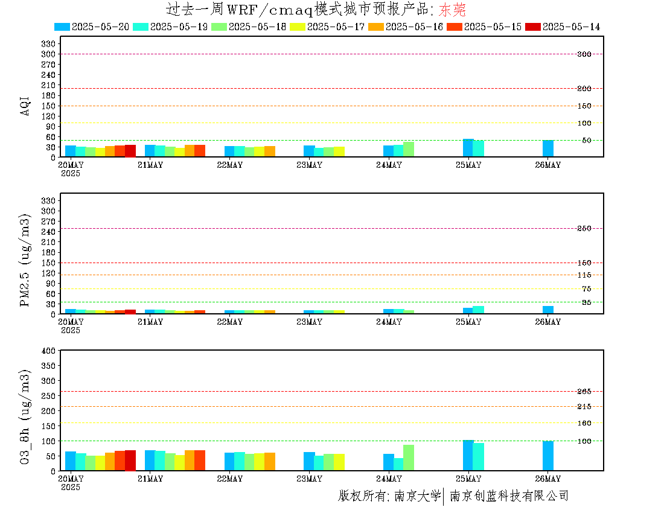Click the O3_8h (ug/m3) y-axis label

tap(25, 417)
